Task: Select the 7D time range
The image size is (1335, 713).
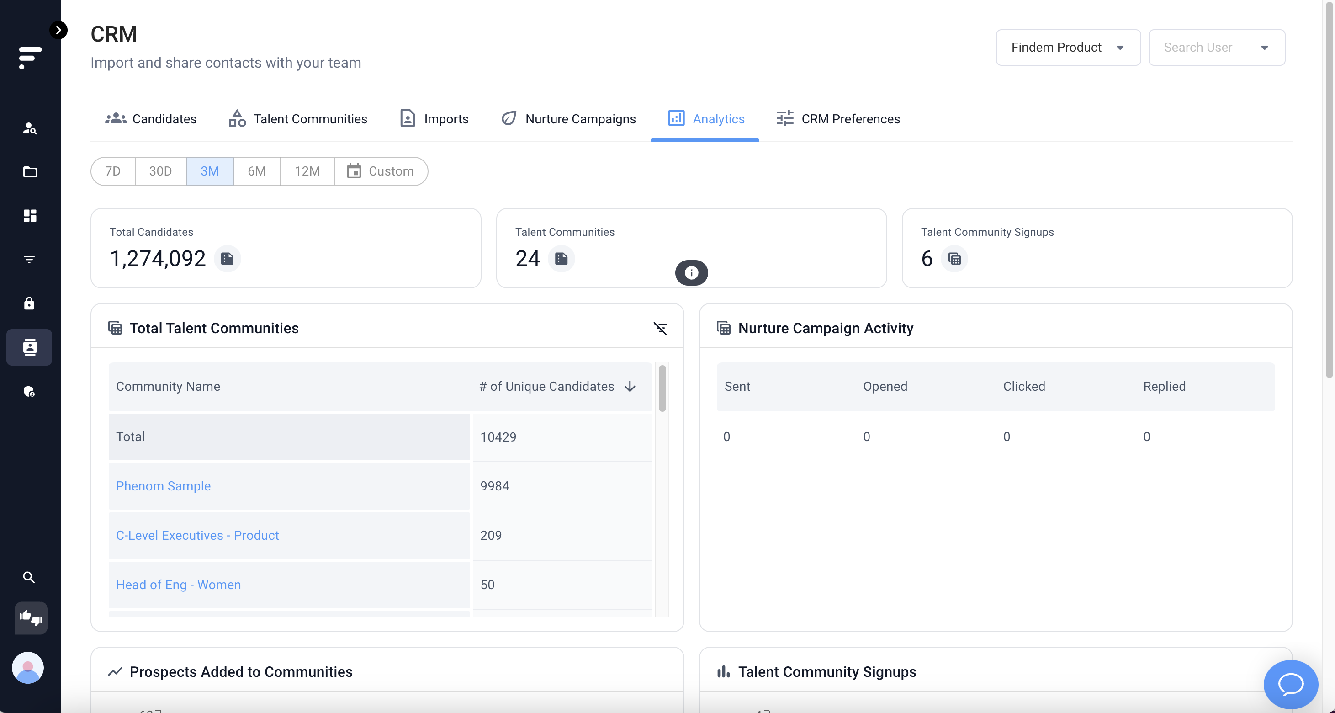Action: click(x=113, y=171)
